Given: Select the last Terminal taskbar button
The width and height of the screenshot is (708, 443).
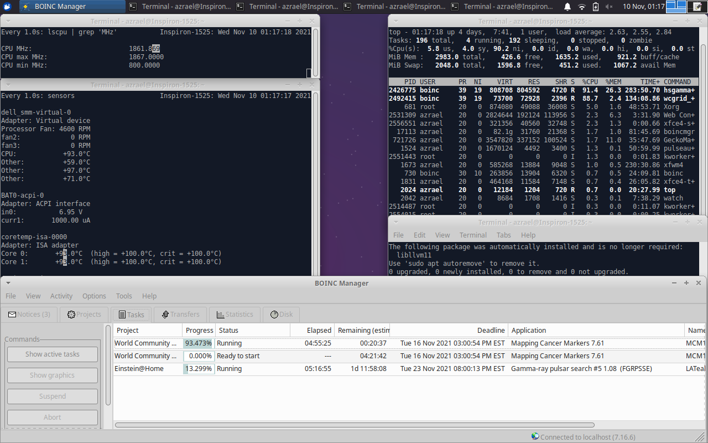Looking at the screenshot, I should (x=502, y=7).
